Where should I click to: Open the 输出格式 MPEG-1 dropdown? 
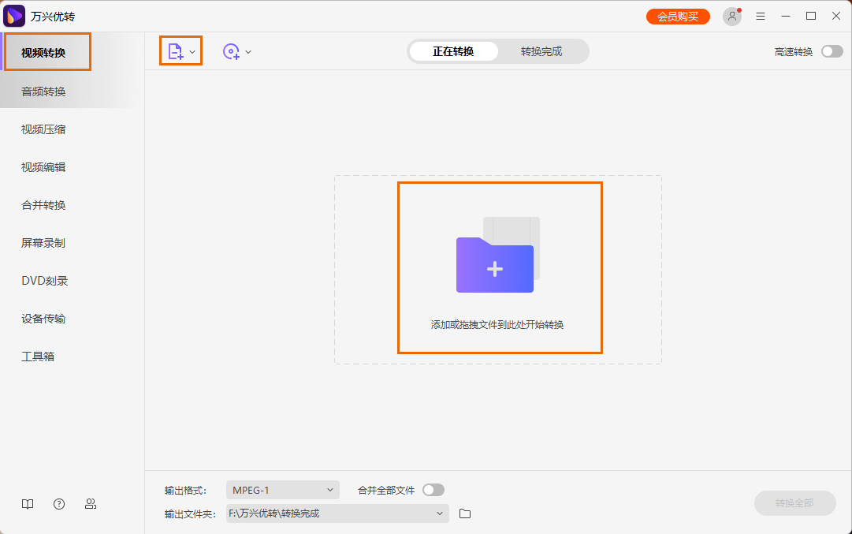pos(282,489)
